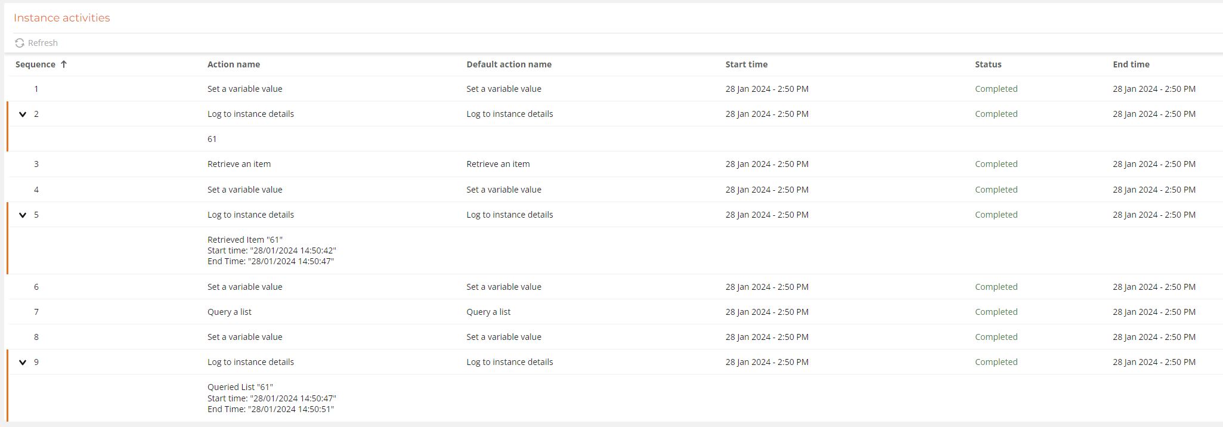
Task: Click End Time "28/01/2024 14:50:47" log line
Action: [271, 261]
